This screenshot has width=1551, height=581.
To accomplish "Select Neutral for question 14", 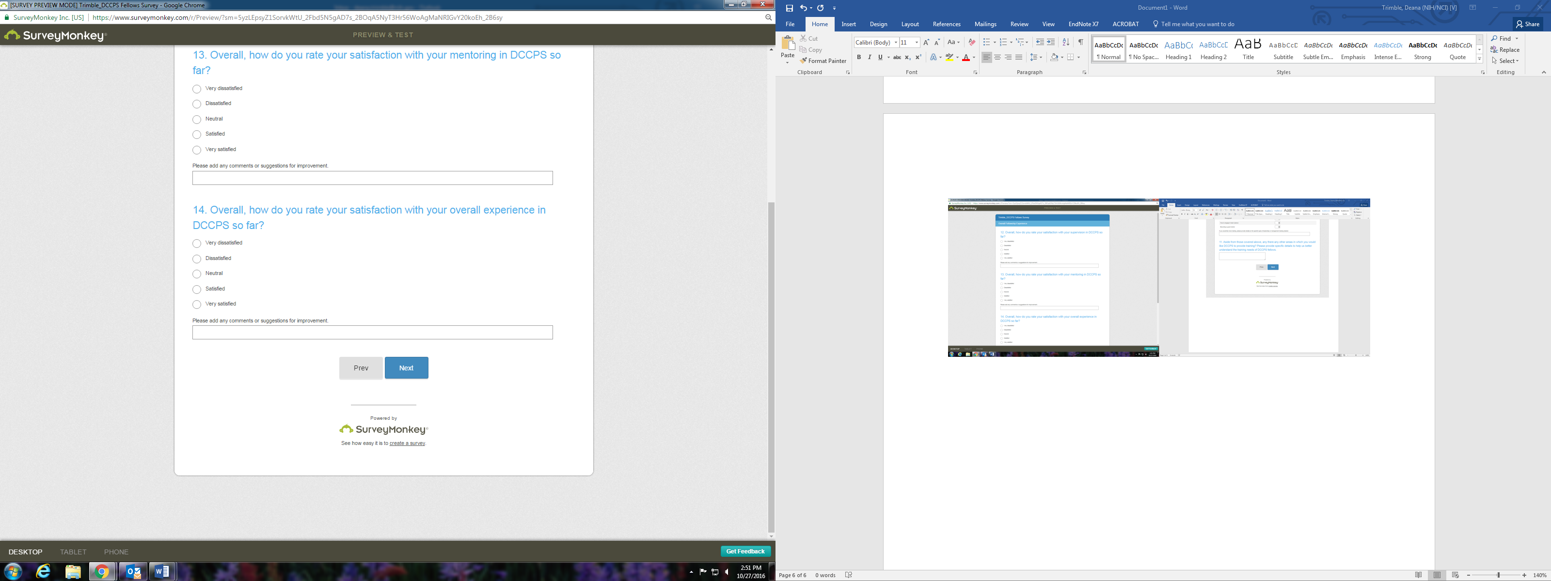I will [x=197, y=274].
